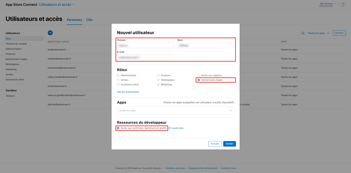Image resolution: width=351 pixels, height=173 pixels.
Task: Click the APPS column header
Action: 283,42
